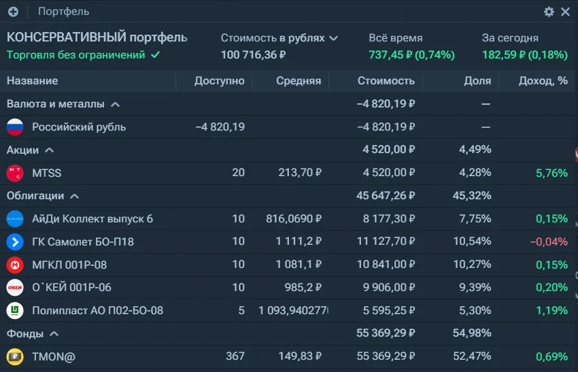
Task: Click the КОНСЕРВАТИВНЫЙ портфель title
Action: pyautogui.click(x=97, y=37)
